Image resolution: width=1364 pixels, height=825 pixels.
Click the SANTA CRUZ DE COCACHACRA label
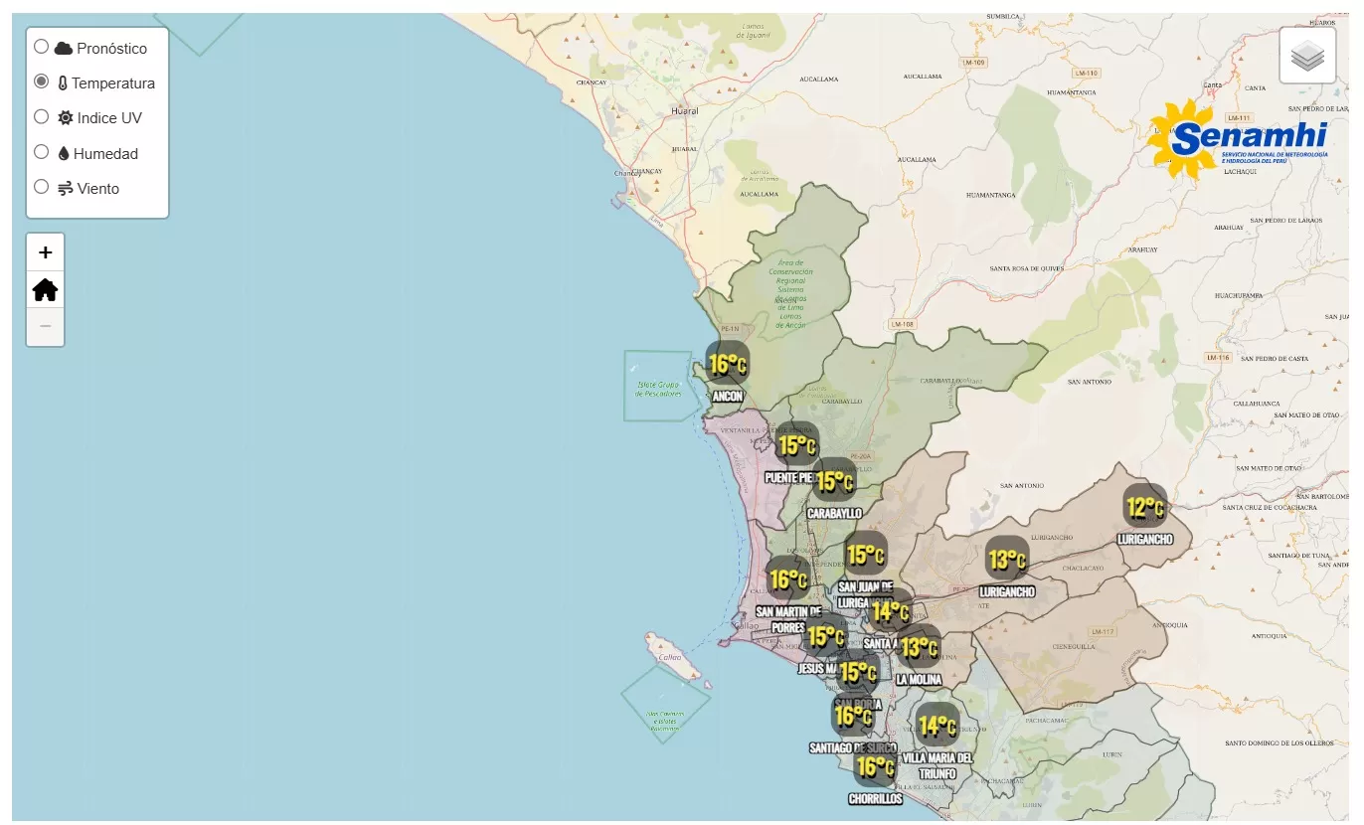(x=1270, y=508)
